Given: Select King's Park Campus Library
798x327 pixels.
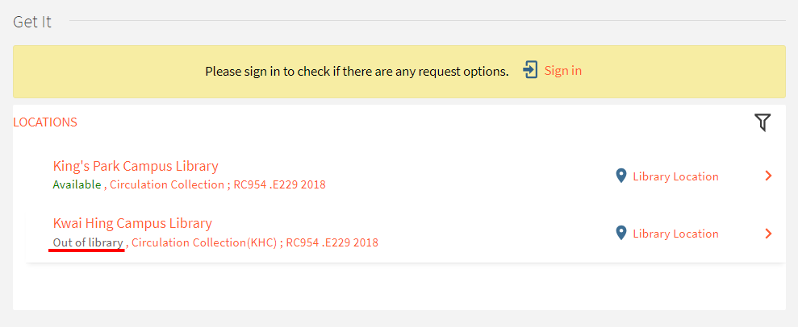Looking at the screenshot, I should [x=136, y=166].
